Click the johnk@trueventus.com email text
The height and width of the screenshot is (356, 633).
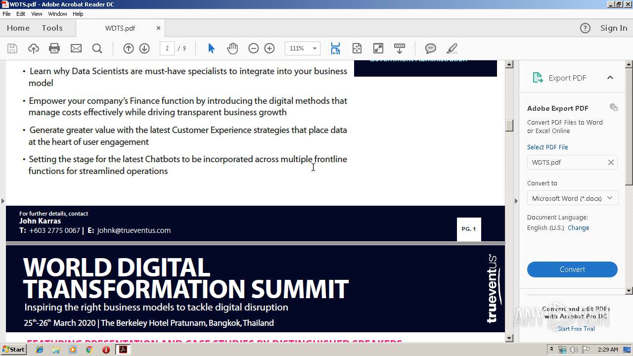click(134, 230)
